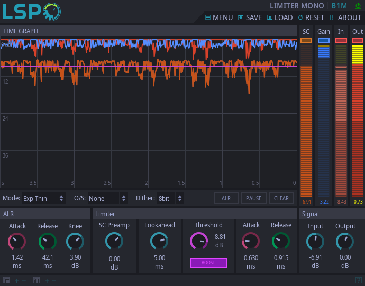365x286 pixels.
Task: Click the -8.43 In meter readout
Action: pos(341,202)
